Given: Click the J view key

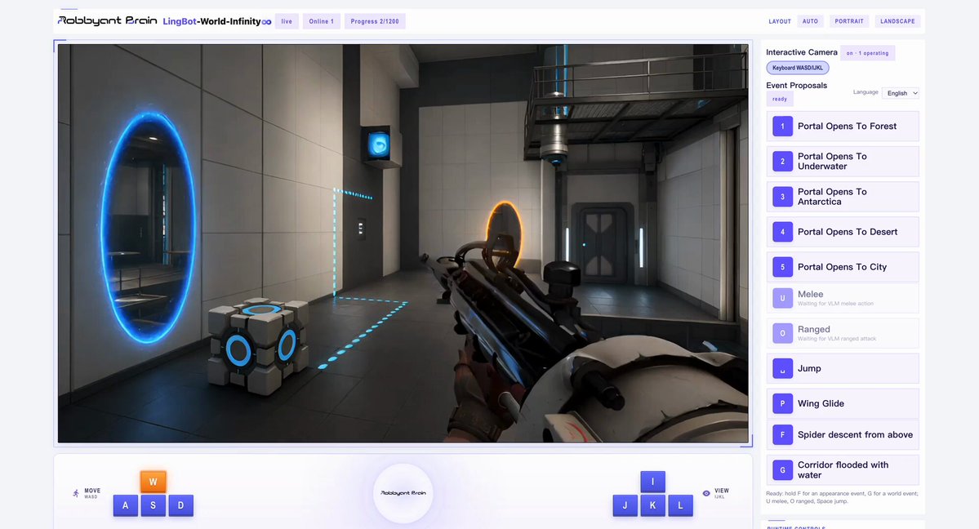Looking at the screenshot, I should click(625, 505).
